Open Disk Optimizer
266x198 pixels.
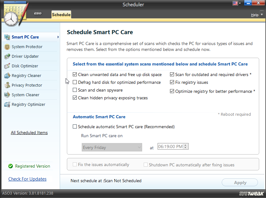pos(7,66)
